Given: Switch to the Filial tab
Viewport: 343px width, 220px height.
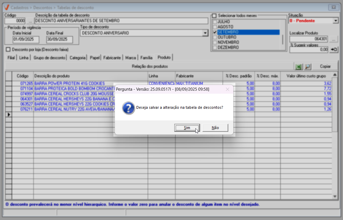Looking at the screenshot, I should (x=11, y=58).
